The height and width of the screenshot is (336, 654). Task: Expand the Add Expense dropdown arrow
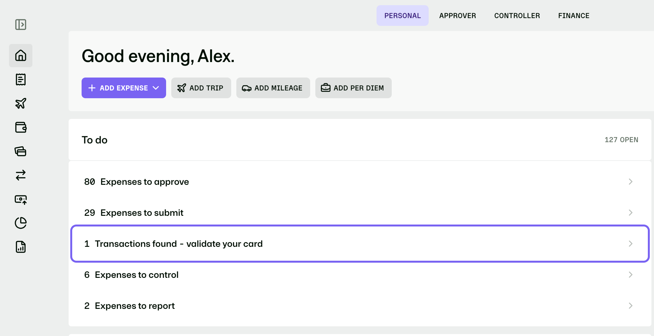pyautogui.click(x=156, y=88)
